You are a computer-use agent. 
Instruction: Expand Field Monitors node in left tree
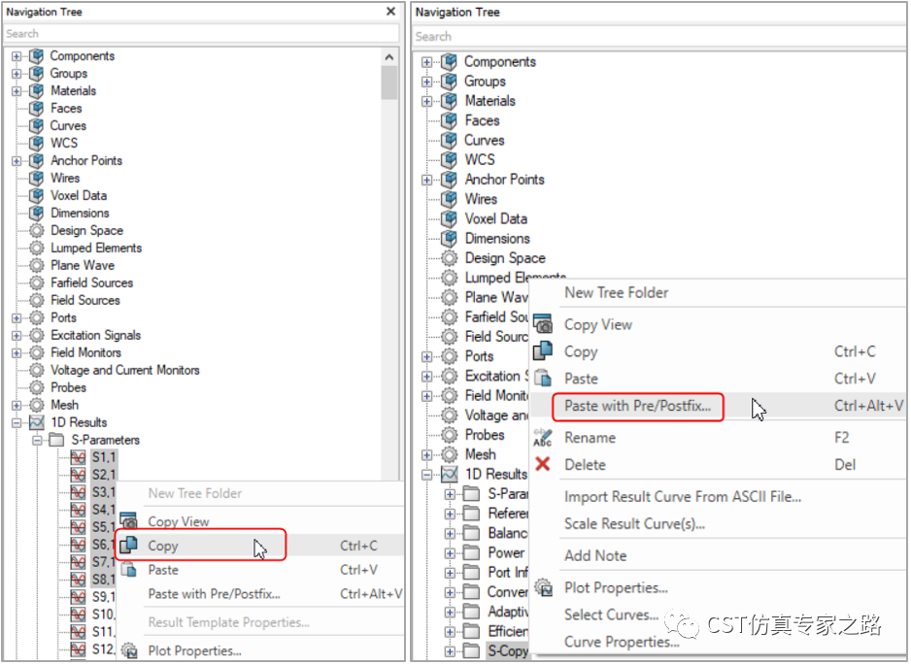[x=17, y=352]
